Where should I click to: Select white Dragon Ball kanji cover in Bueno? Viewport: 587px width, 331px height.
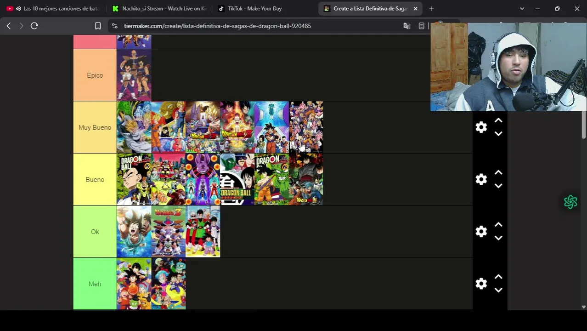(x=237, y=179)
